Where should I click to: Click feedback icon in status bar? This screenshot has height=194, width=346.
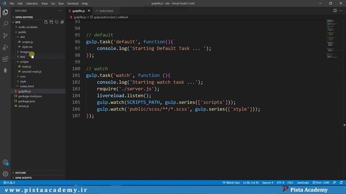335,183
